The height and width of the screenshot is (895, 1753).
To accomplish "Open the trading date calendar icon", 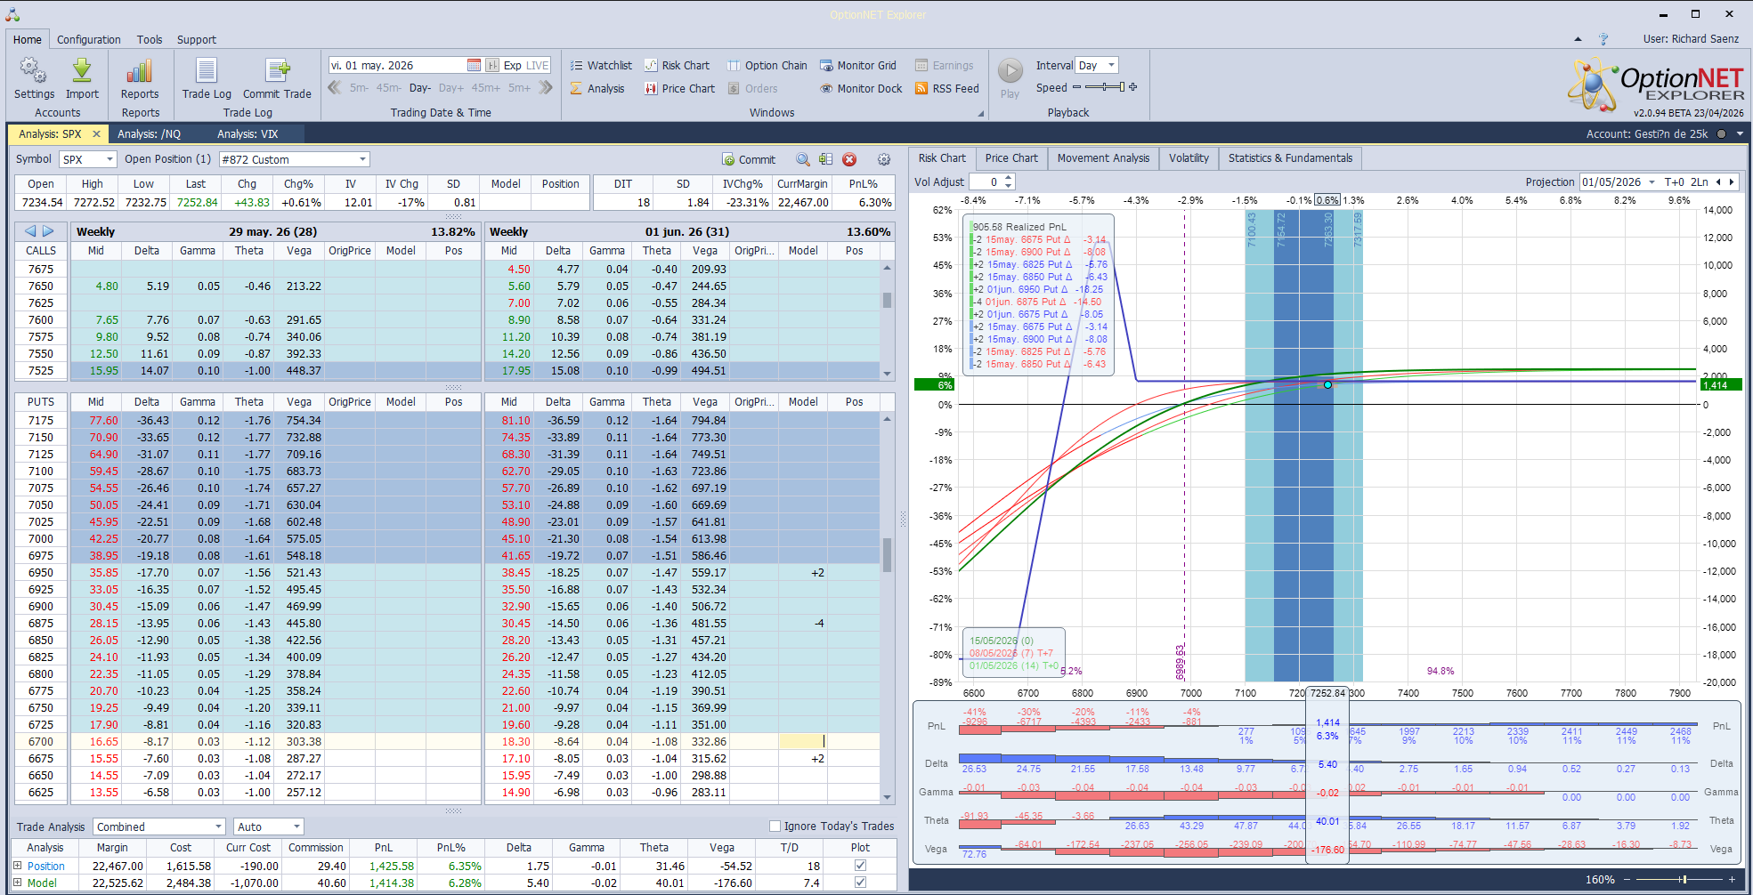I will pos(474,65).
